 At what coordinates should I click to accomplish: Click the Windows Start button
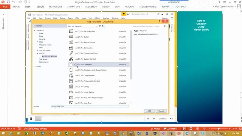point(3,133)
